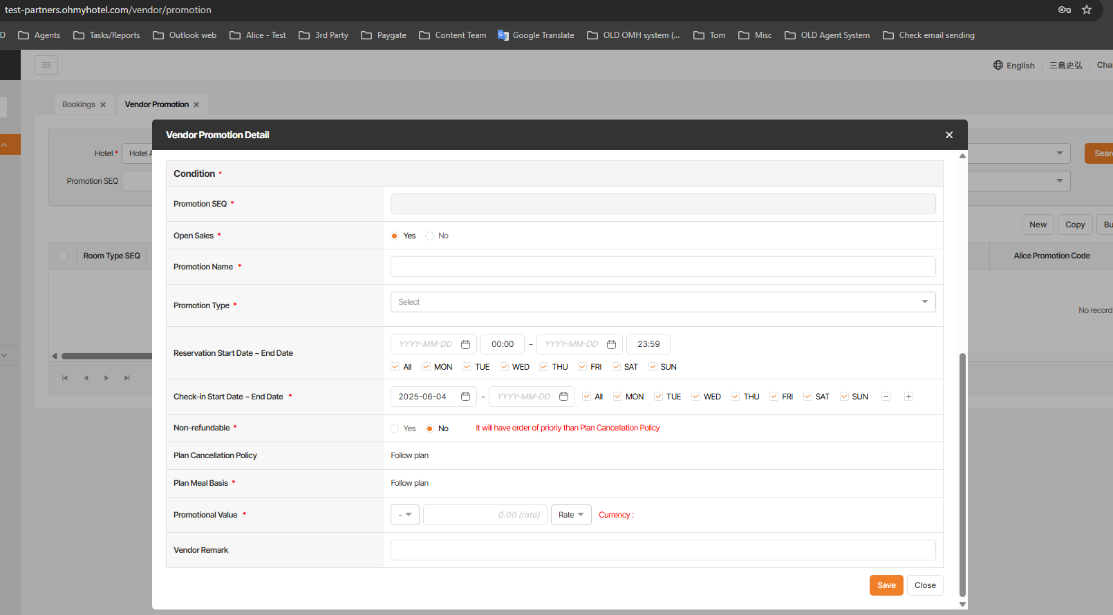Uncheck WED in the reservation days row
Image resolution: width=1113 pixels, height=615 pixels.
[505, 367]
